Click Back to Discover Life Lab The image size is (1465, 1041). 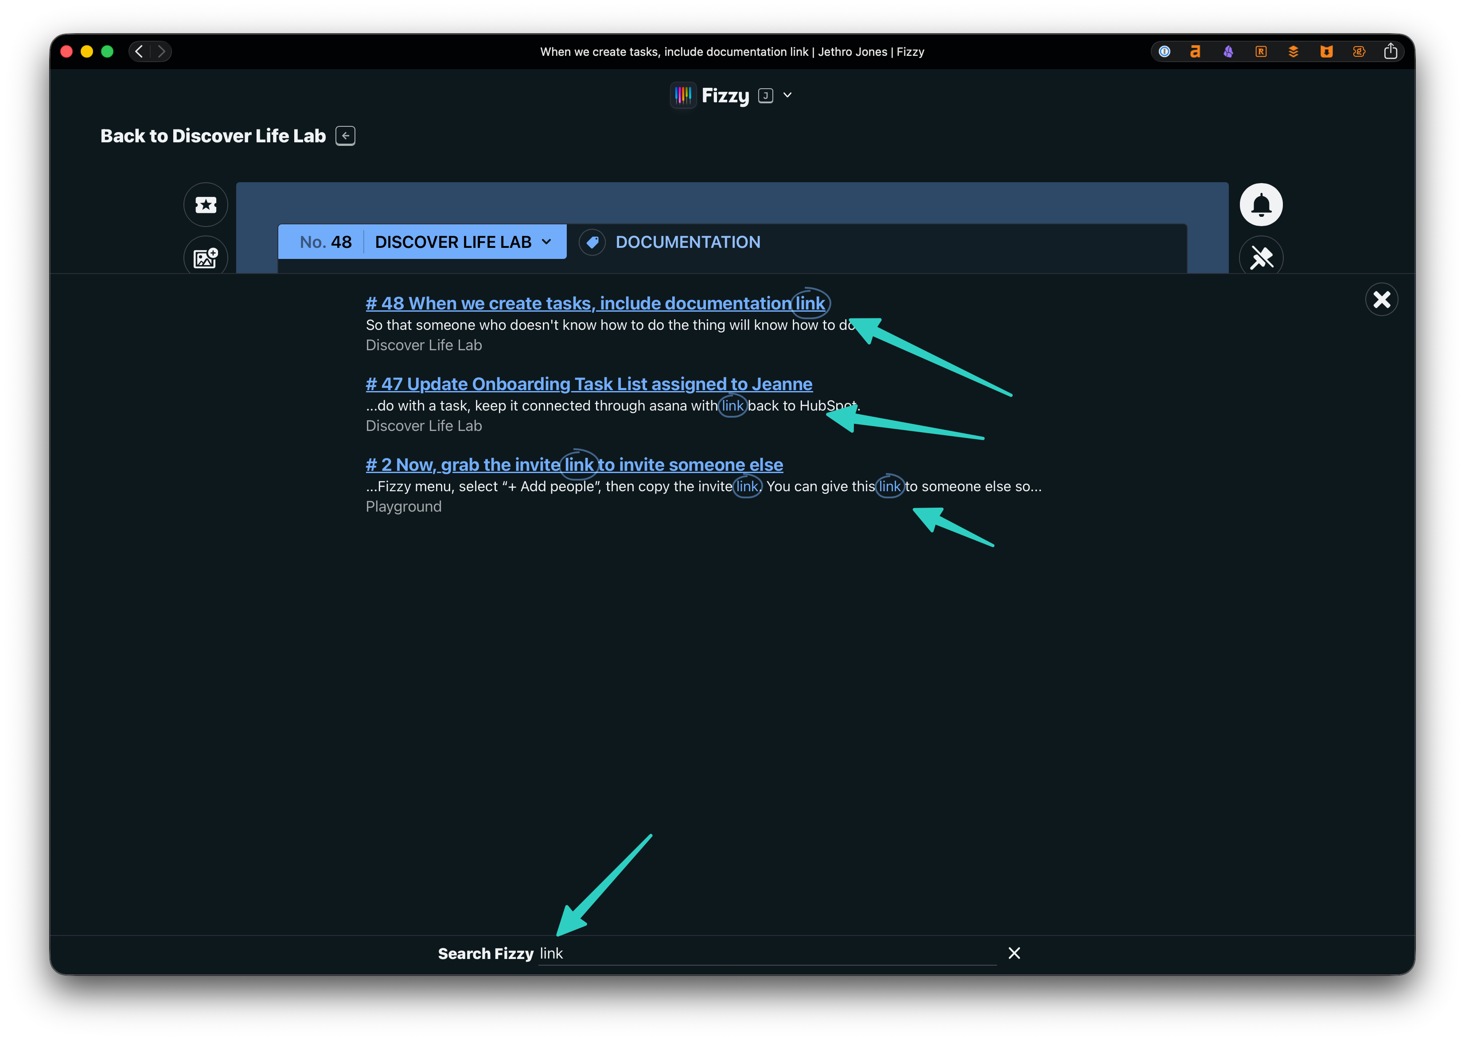[x=213, y=136]
